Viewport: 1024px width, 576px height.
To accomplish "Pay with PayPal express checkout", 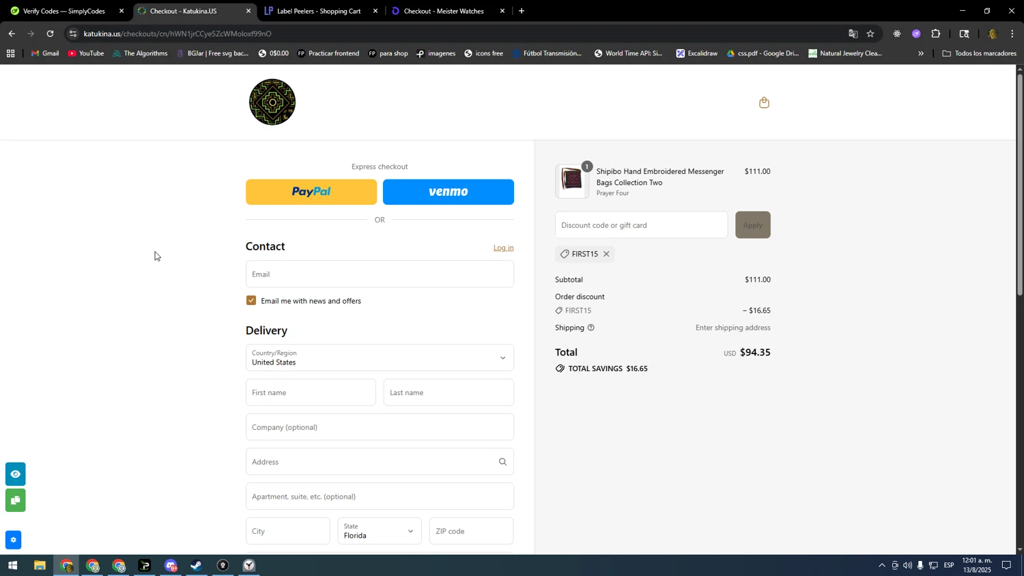I will click(x=311, y=192).
